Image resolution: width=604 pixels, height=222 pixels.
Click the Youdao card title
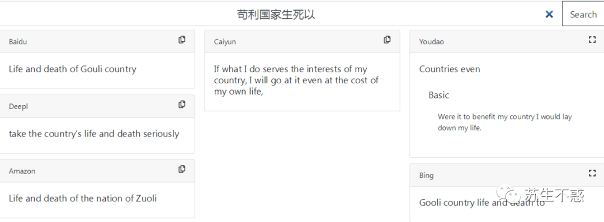(x=431, y=42)
